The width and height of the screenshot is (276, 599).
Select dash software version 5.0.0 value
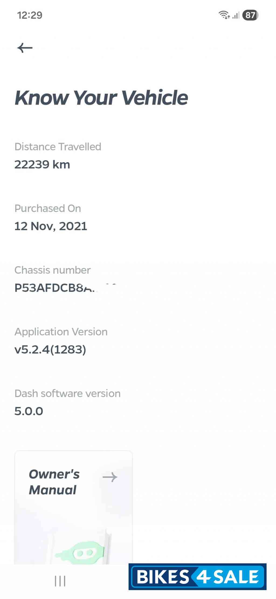pos(29,411)
